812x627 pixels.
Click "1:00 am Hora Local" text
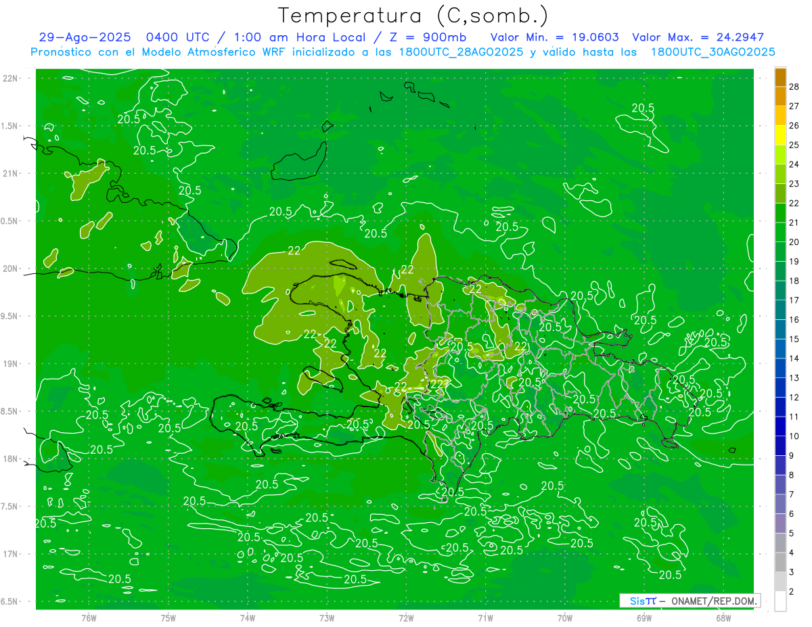(x=298, y=38)
